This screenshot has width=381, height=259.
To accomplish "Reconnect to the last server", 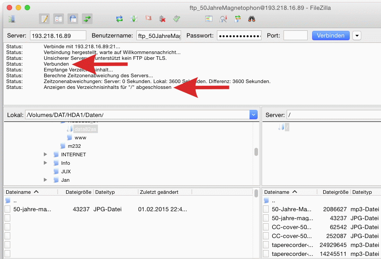I will (x=177, y=19).
